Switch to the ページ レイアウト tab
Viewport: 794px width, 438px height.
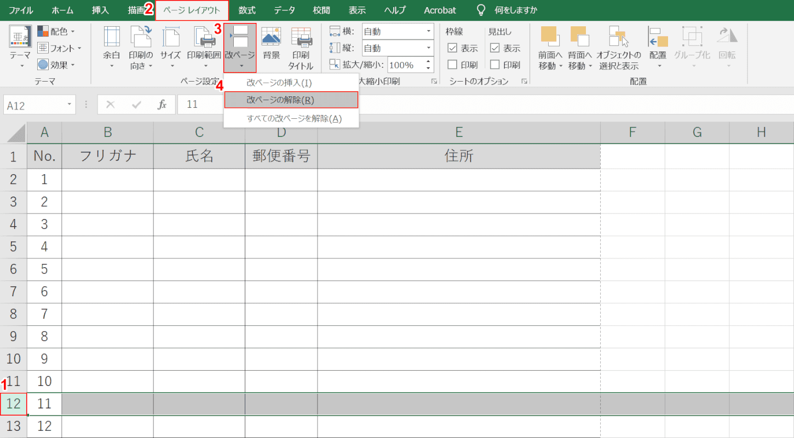coord(192,10)
